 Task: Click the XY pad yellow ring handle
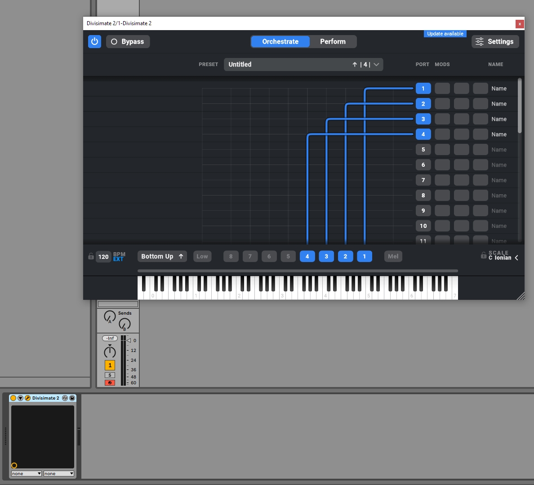coord(14,465)
